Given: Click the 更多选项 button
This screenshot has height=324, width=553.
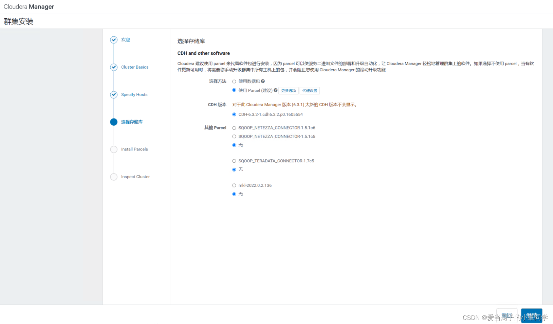Looking at the screenshot, I should pos(289,91).
